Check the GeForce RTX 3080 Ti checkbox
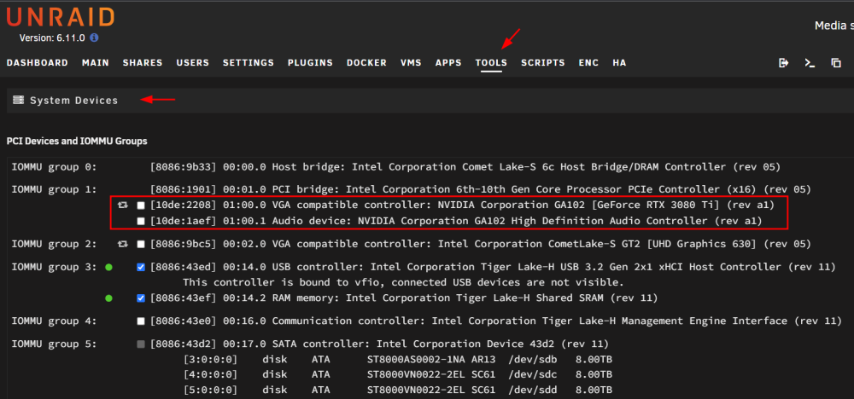Screen dimensions: 854x399 click(141, 205)
